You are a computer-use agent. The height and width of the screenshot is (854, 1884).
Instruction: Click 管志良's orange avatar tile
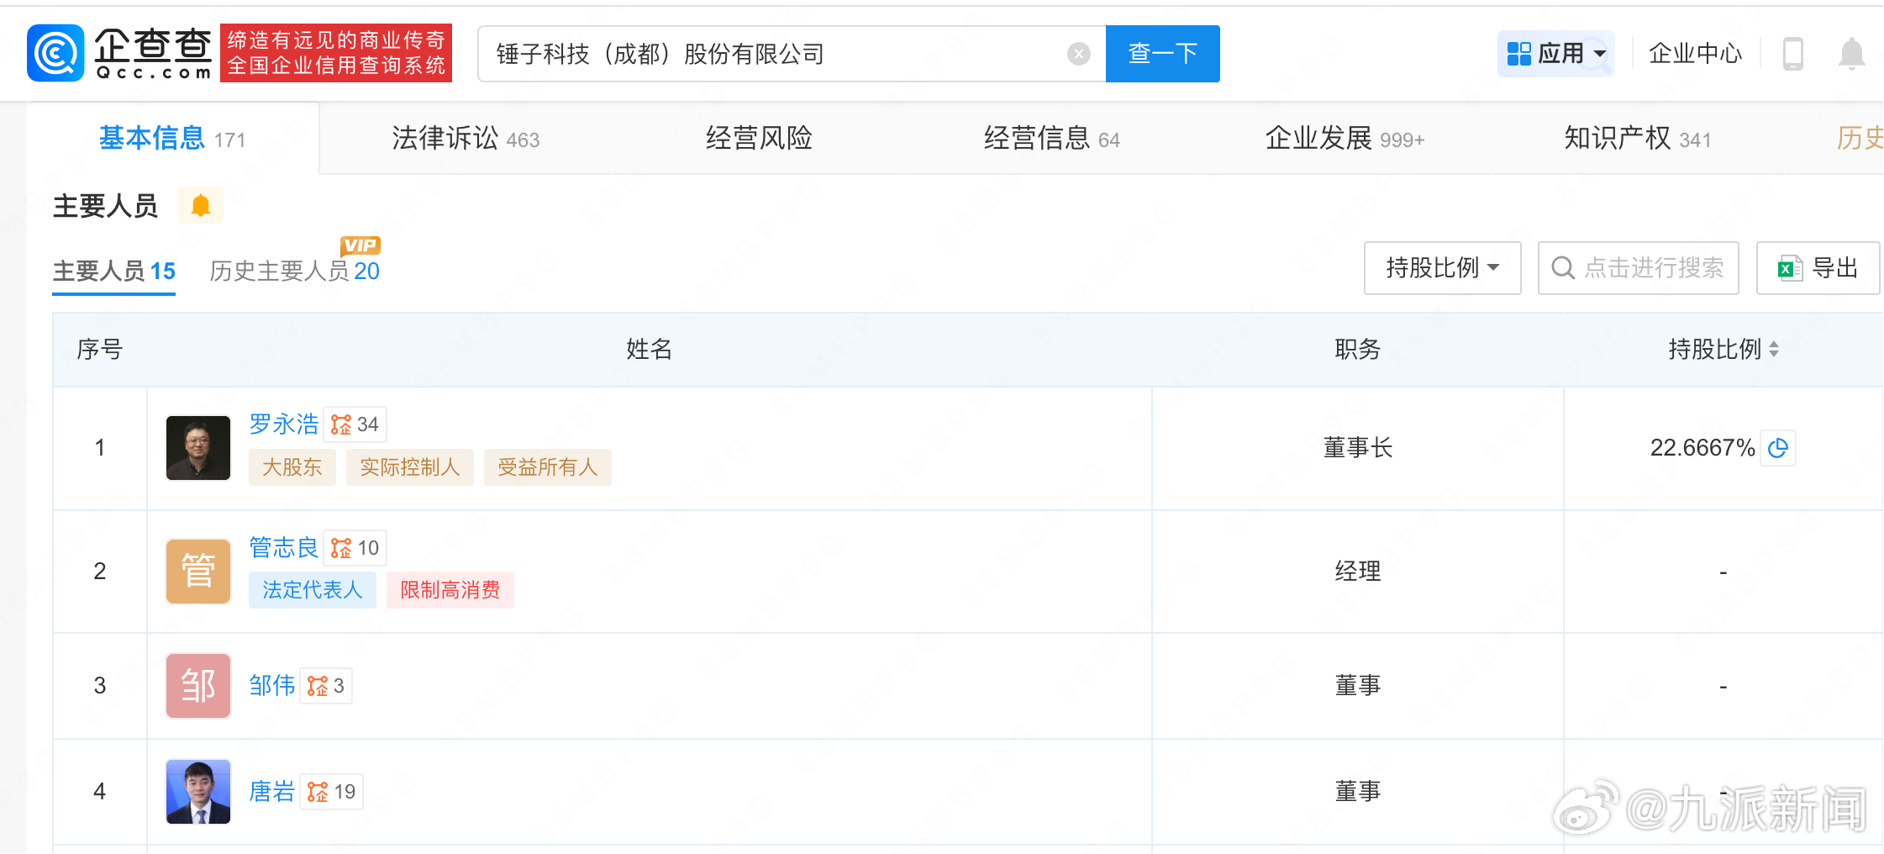198,572
